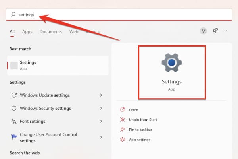Click the Open external-link icon

click(122, 110)
